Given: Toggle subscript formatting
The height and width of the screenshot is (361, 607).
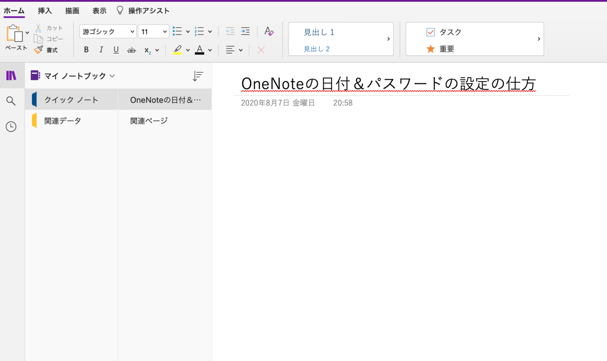Looking at the screenshot, I should click(148, 50).
